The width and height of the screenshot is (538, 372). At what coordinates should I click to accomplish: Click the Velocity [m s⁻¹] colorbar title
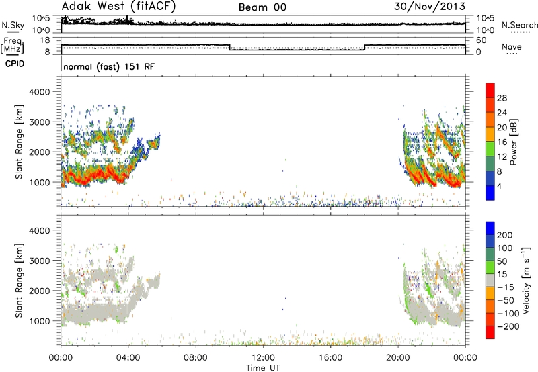point(526,280)
